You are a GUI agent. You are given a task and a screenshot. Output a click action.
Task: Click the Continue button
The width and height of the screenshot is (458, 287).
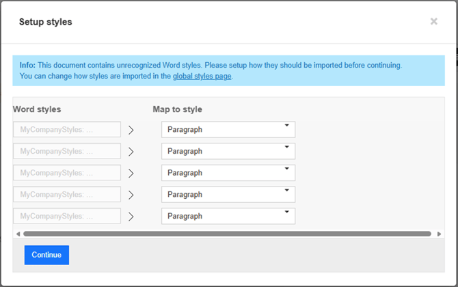click(46, 255)
